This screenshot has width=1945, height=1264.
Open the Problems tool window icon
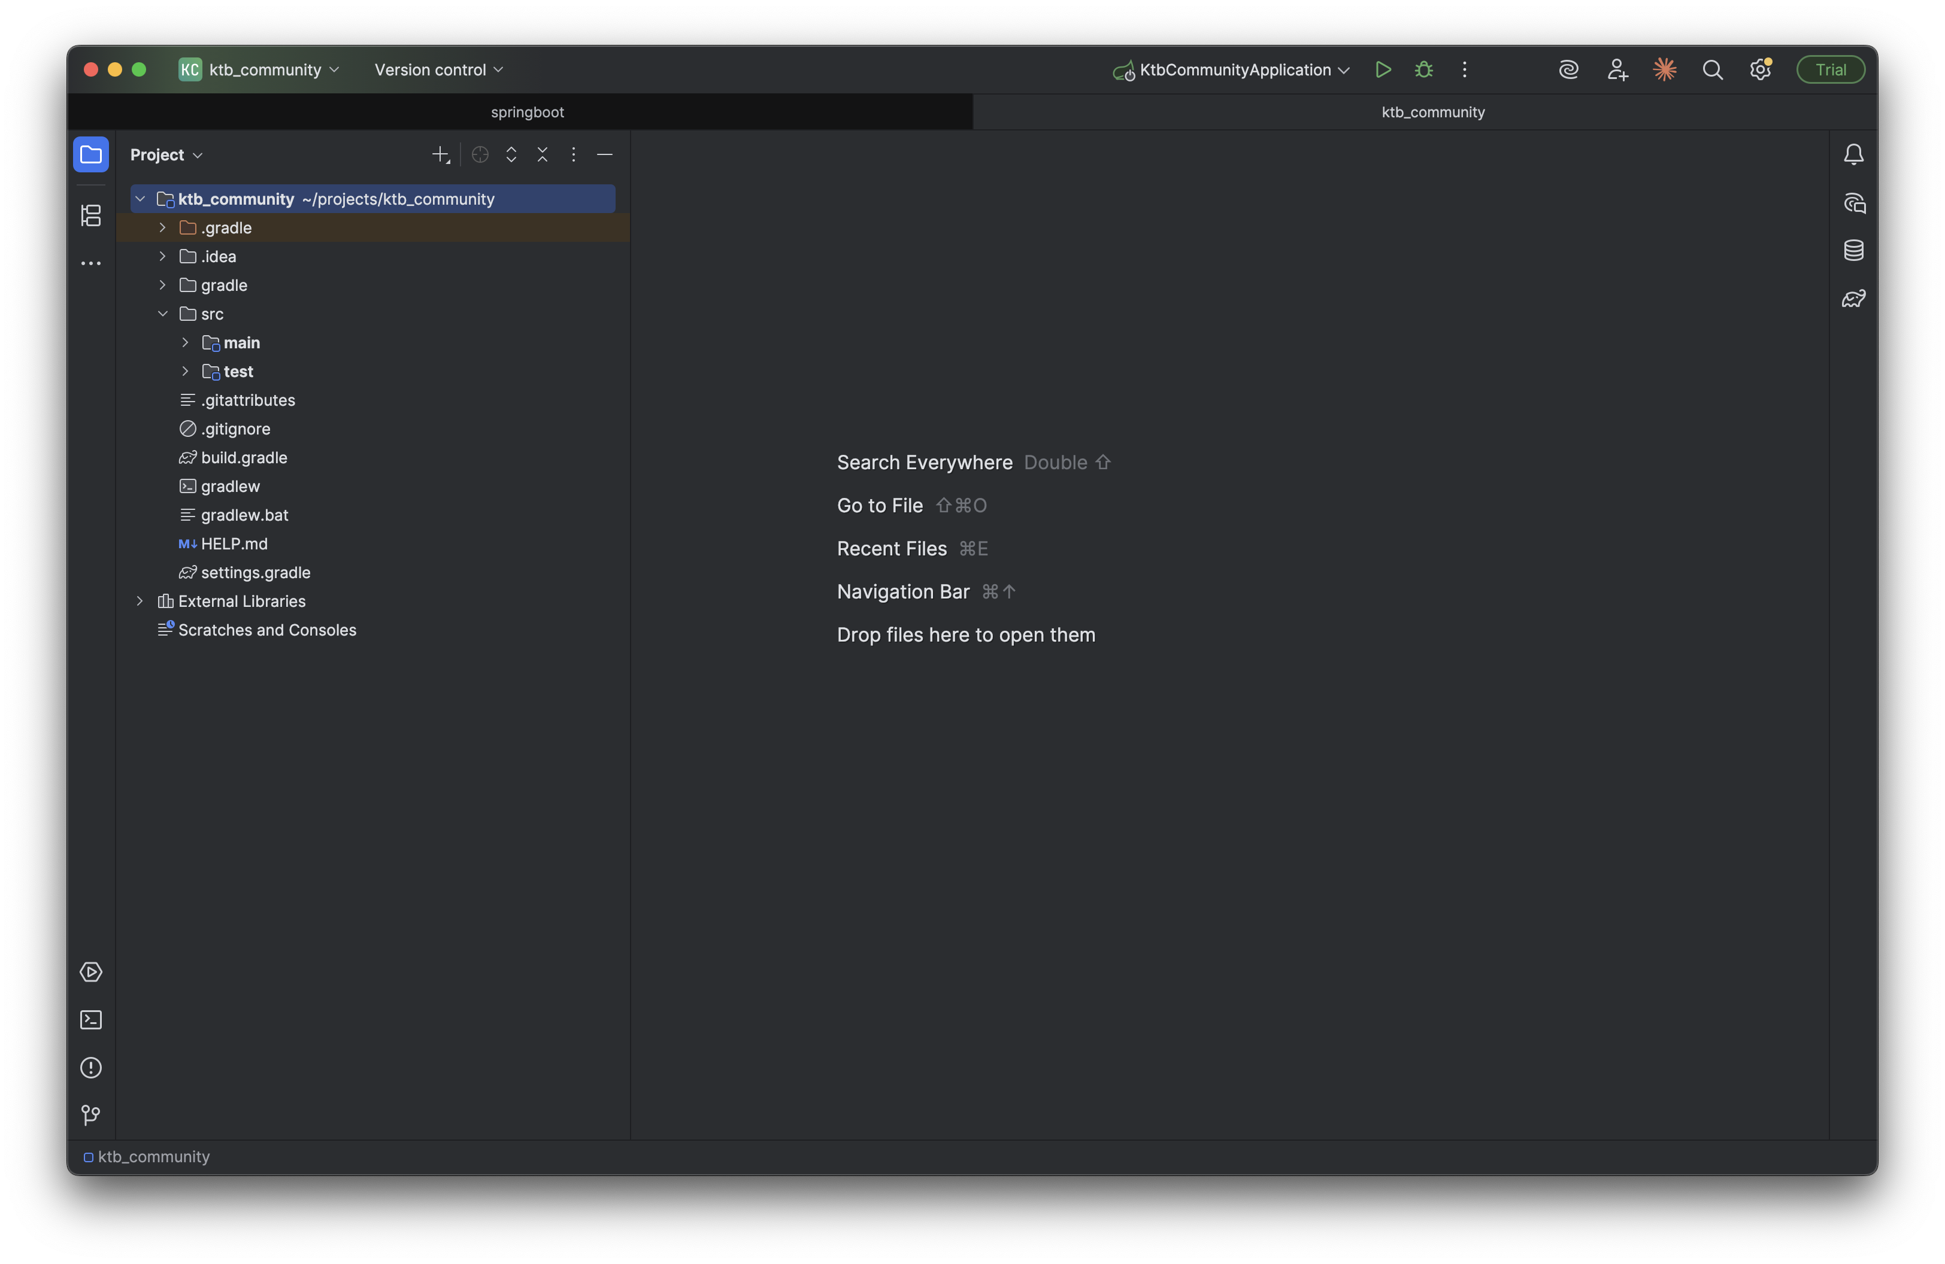[90, 1068]
